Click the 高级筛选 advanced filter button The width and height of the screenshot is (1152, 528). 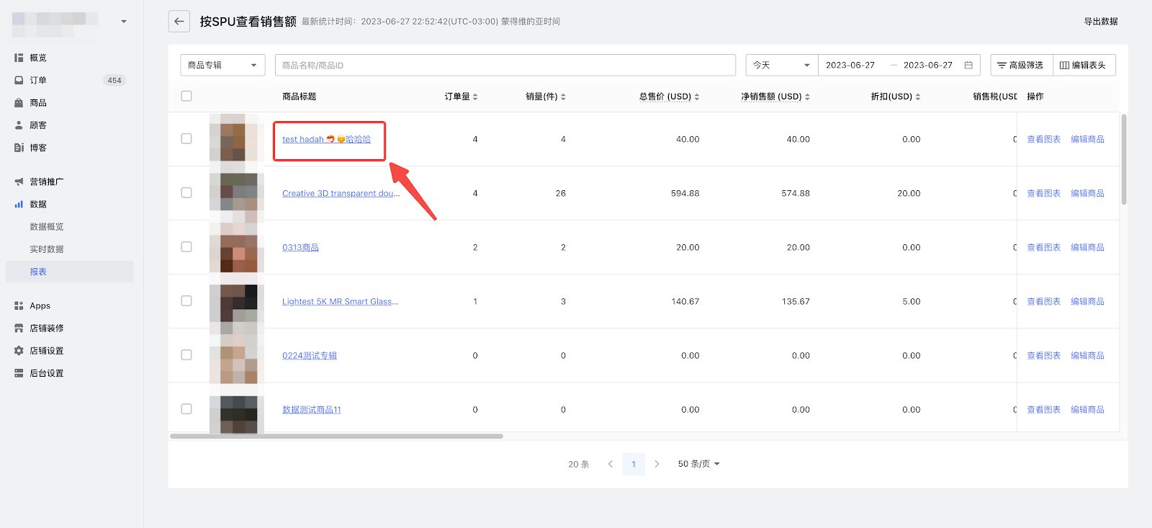[1021, 65]
